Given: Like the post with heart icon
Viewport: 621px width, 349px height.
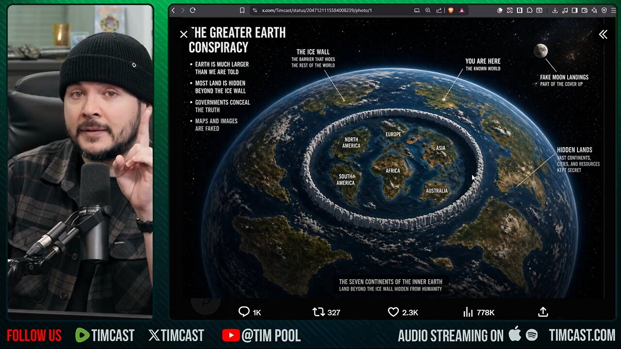Looking at the screenshot, I should click(x=393, y=312).
